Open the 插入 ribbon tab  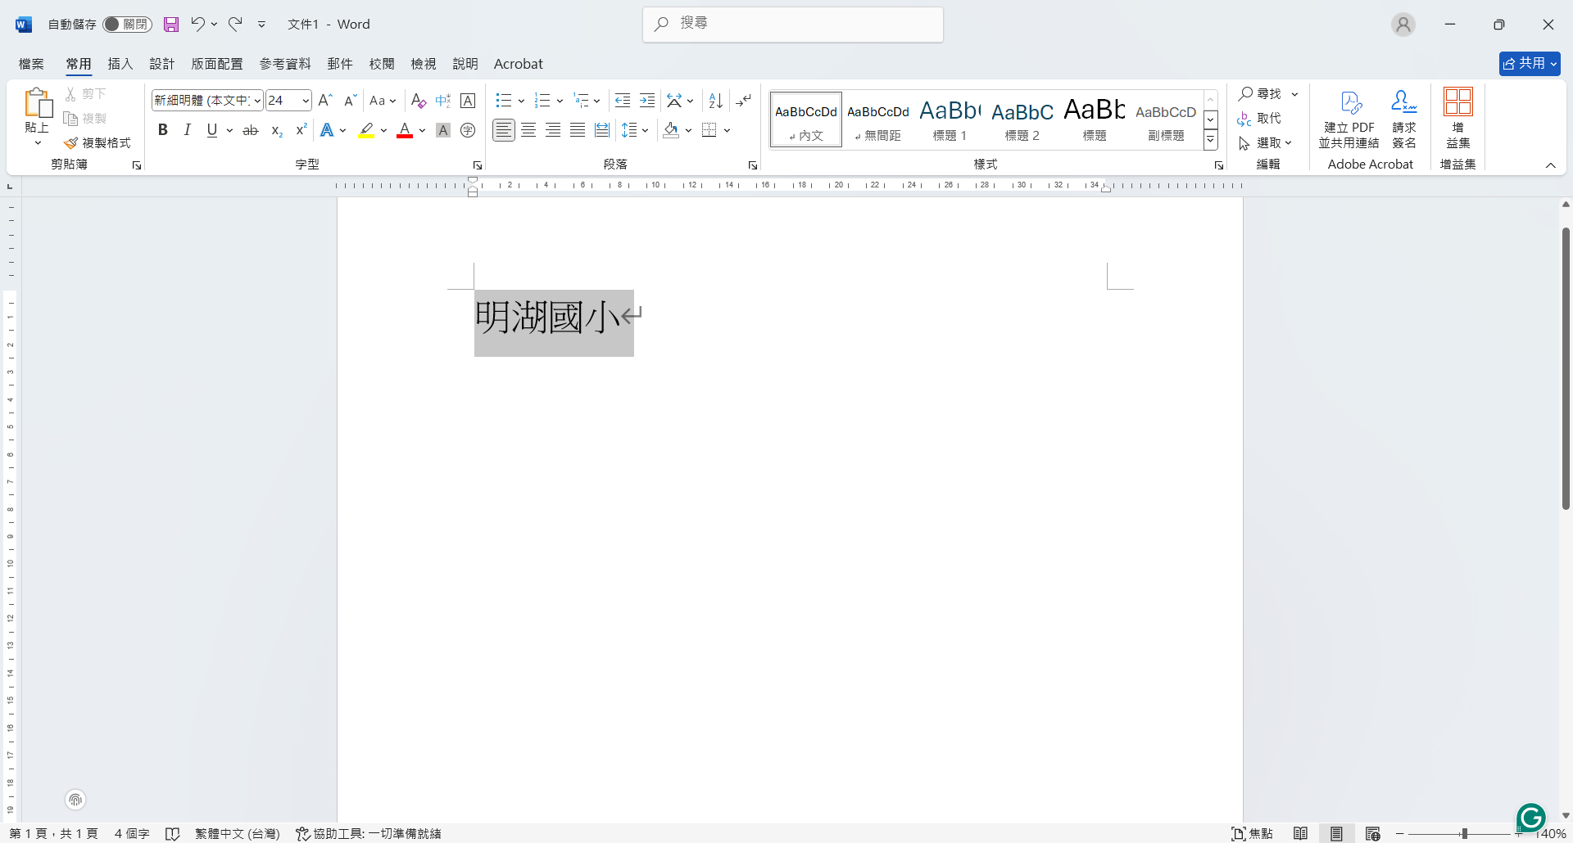120,64
